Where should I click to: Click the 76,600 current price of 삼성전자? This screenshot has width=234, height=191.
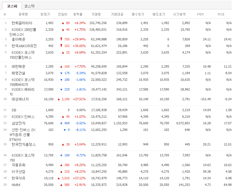coord(49,123)
